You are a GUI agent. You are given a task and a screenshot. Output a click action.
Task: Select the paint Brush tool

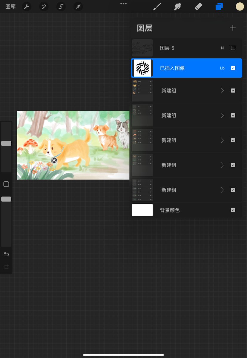click(157, 7)
